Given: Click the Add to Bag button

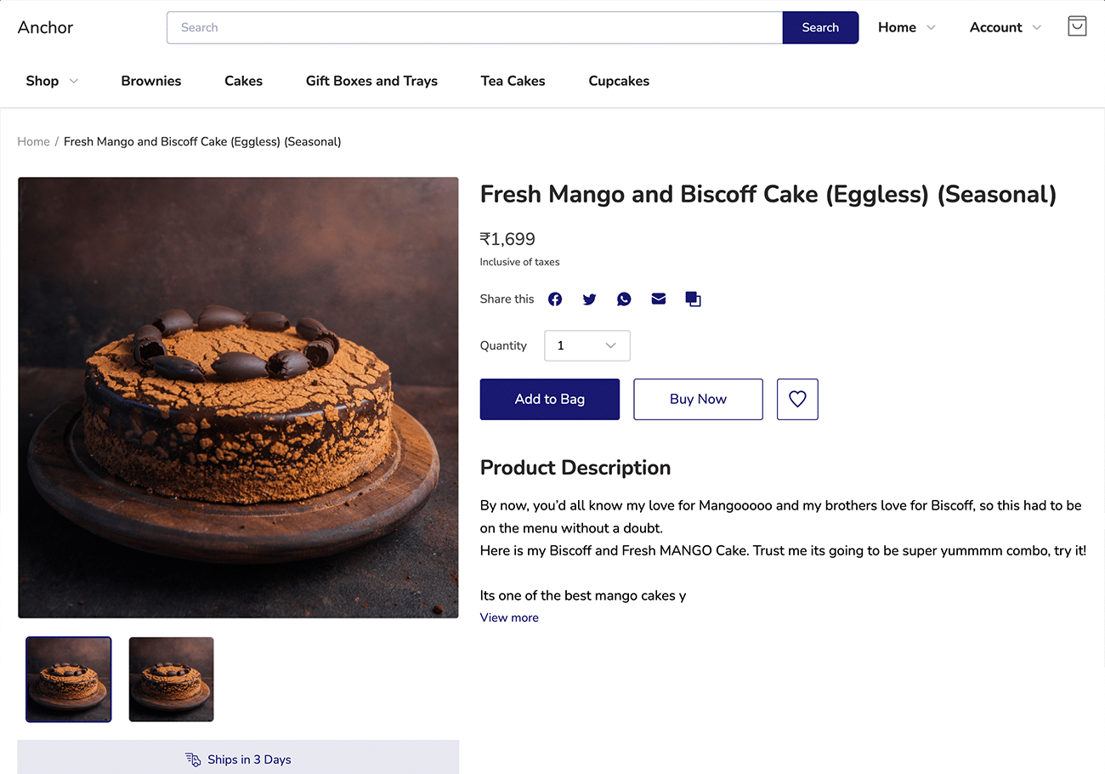Looking at the screenshot, I should [x=550, y=399].
